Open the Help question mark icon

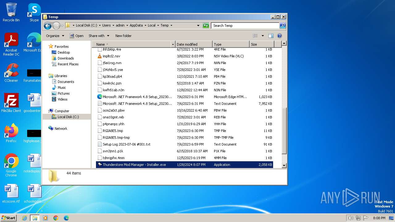click(x=280, y=36)
